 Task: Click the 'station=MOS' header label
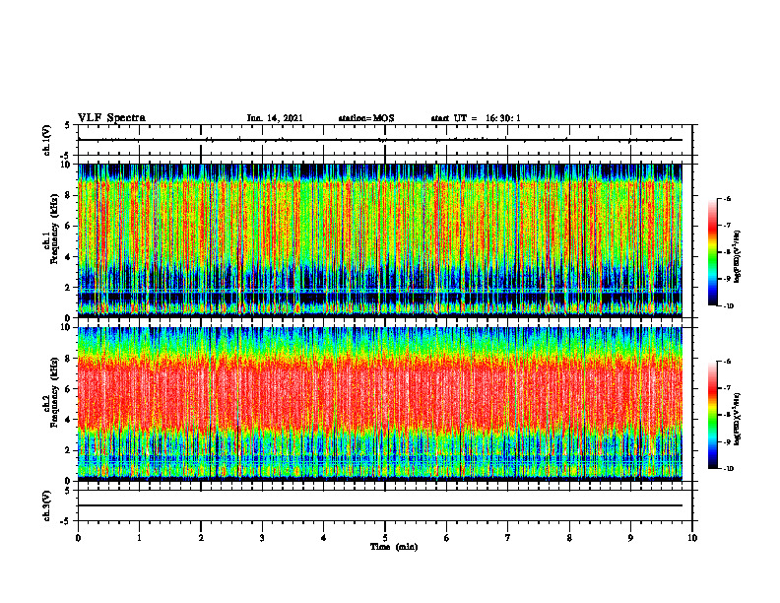click(x=366, y=118)
